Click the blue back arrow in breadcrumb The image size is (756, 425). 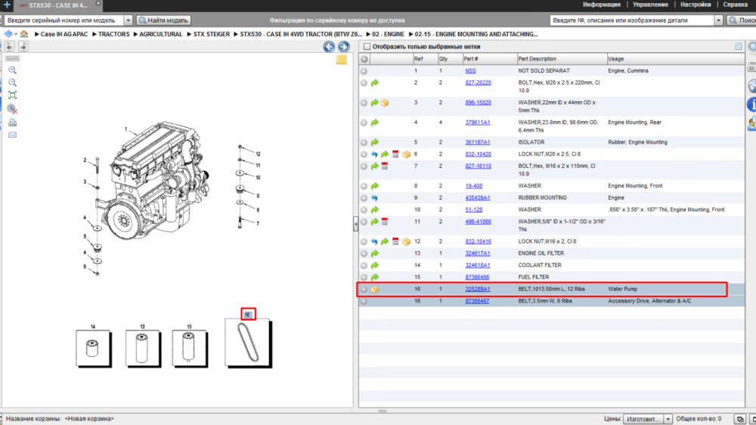8,34
